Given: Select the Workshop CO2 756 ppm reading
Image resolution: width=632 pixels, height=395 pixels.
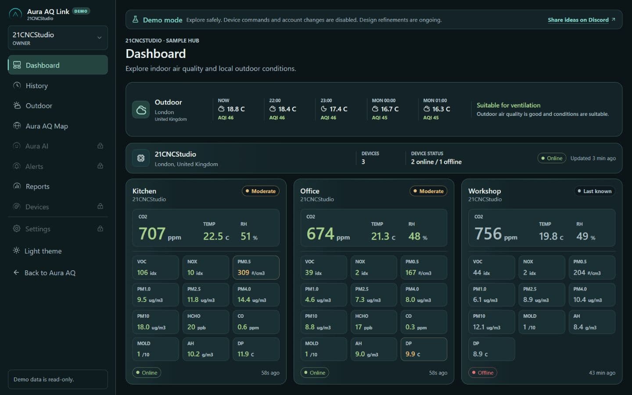Looking at the screenshot, I should coord(496,233).
